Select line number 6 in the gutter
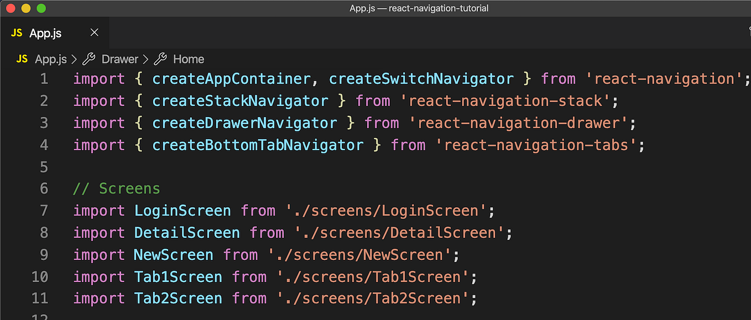This screenshot has width=751, height=320. (44, 188)
